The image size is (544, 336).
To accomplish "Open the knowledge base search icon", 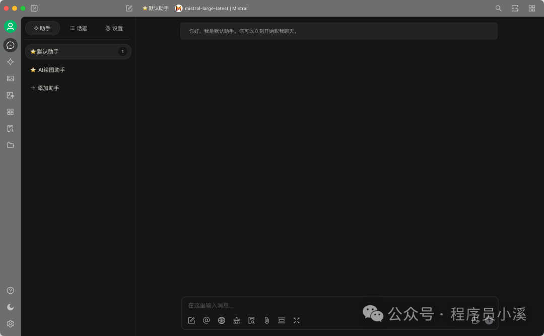I will pos(251,320).
